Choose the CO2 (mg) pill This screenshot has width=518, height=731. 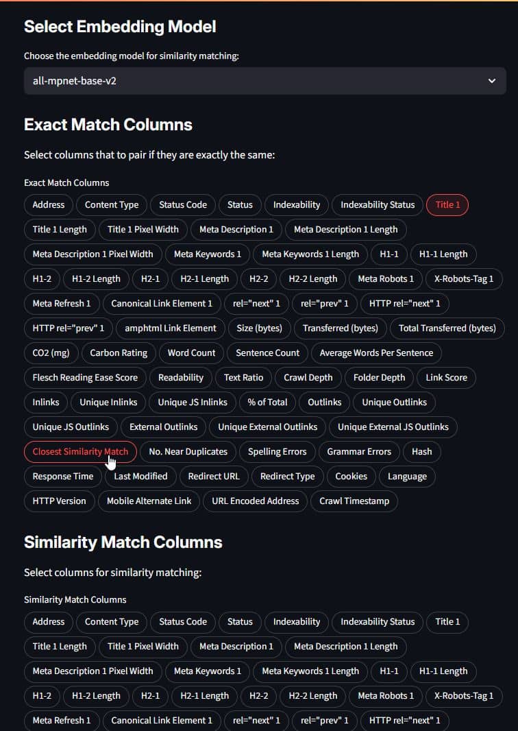tap(51, 353)
